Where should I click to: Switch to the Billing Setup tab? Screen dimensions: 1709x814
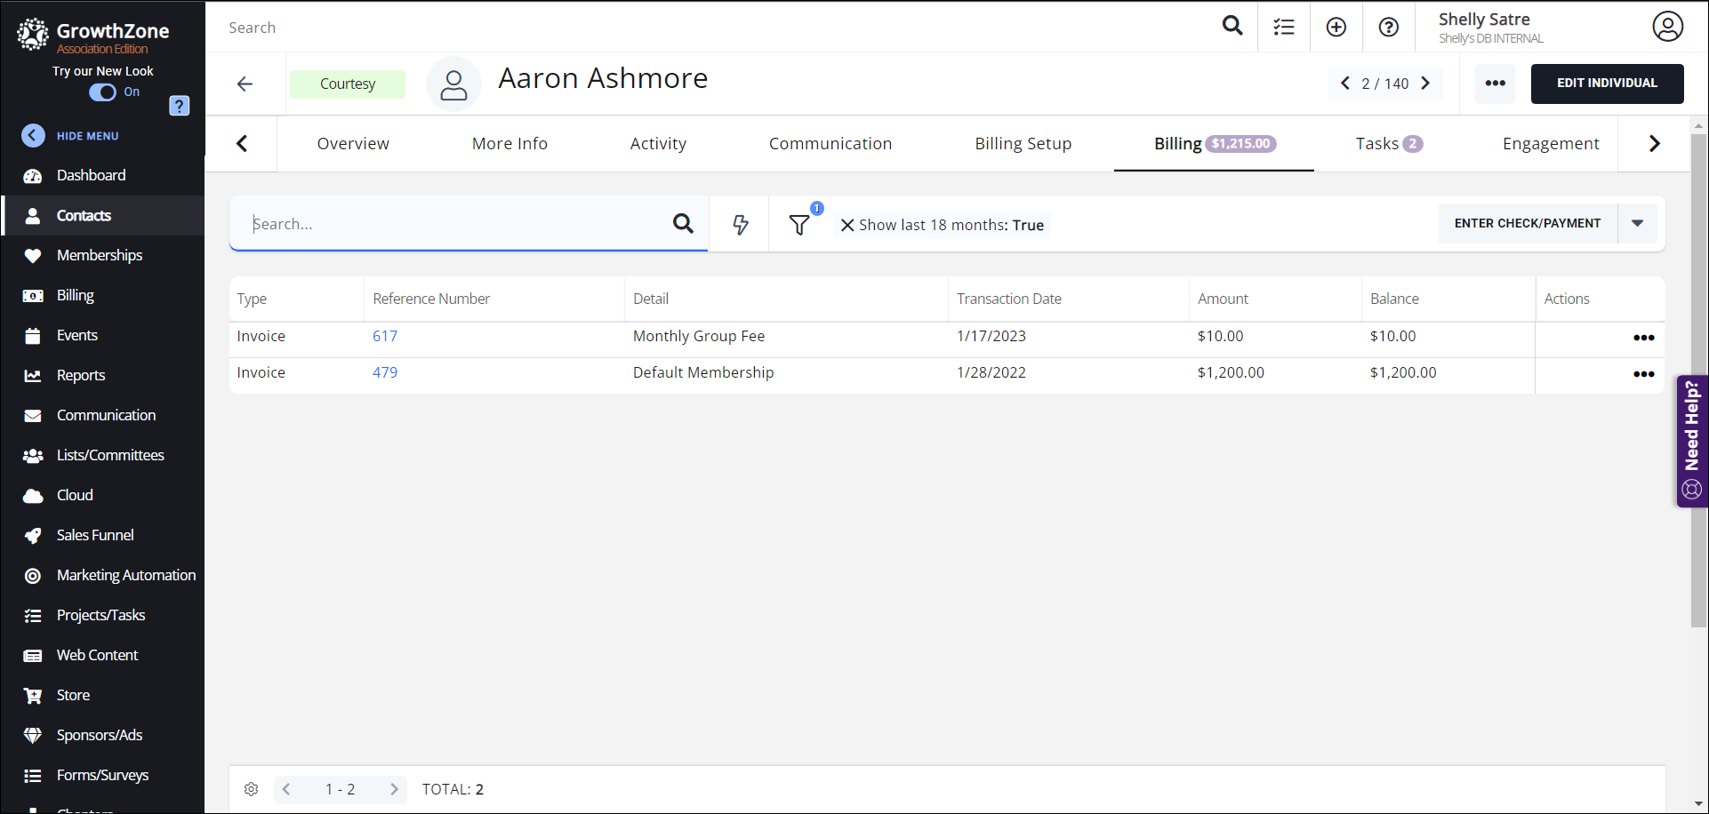(x=1023, y=144)
